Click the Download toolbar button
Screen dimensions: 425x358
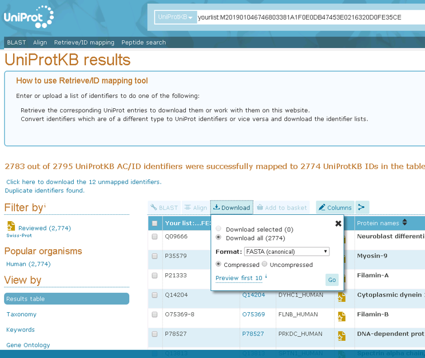click(x=232, y=207)
